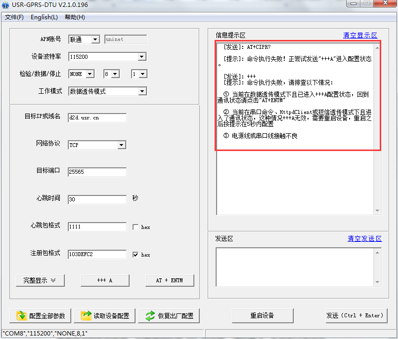Click the target IP field showing d2d.usr.cn
Image resolution: width=398 pixels, height=339 pixels.
click(97, 117)
